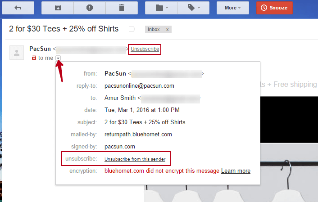Viewport: 318px width, 202px height.
Task: Click the sender's grey avatar icon
Action: coord(17,53)
